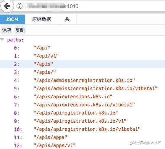
Task: Collapse the paths tree node
Action: 2,40
